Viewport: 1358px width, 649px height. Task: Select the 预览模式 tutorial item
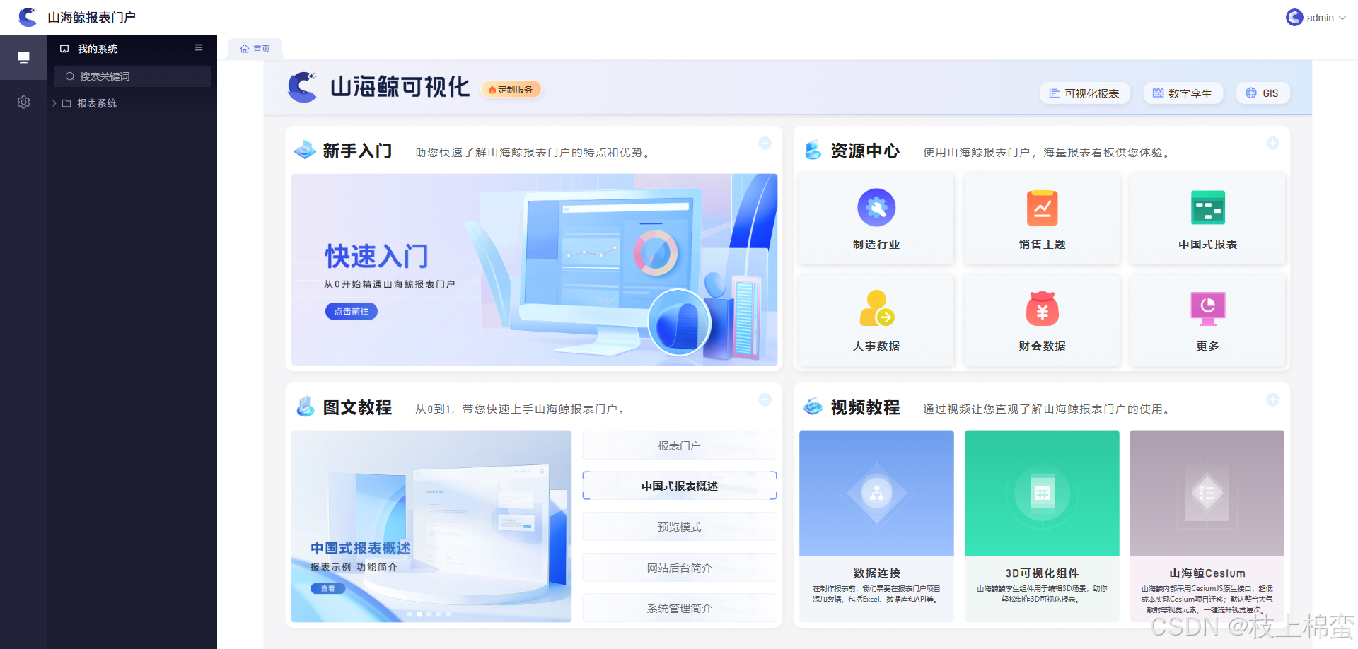coord(679,527)
